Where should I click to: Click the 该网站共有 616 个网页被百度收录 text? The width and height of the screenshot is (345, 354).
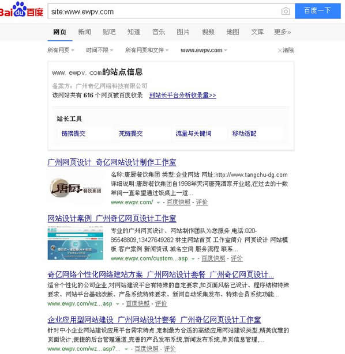point(97,96)
